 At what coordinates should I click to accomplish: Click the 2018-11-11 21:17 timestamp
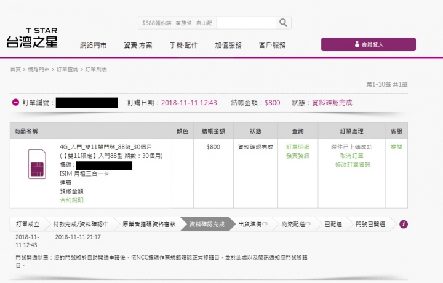pyautogui.click(x=78, y=237)
